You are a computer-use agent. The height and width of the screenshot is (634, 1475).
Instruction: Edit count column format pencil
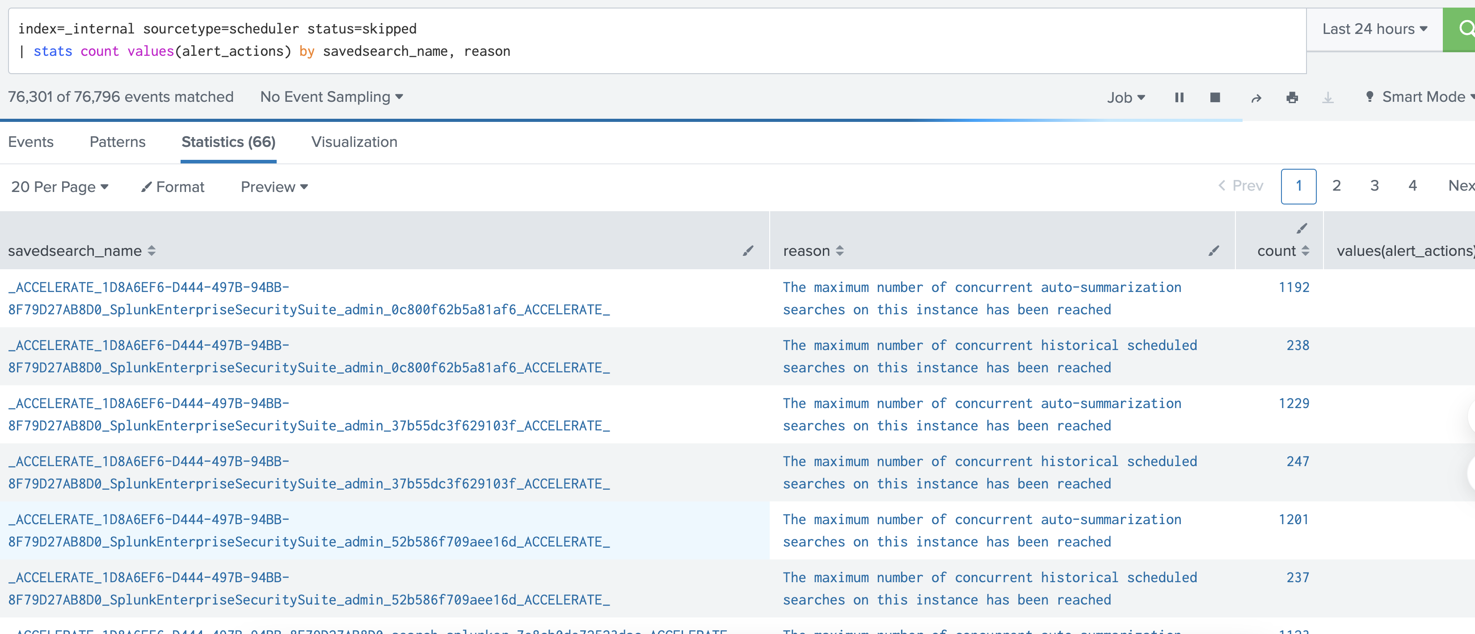pyautogui.click(x=1302, y=228)
